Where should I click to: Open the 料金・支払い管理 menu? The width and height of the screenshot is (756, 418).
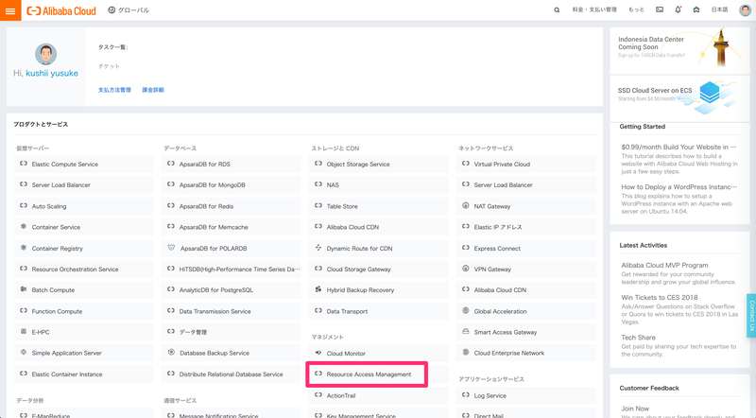pos(594,9)
